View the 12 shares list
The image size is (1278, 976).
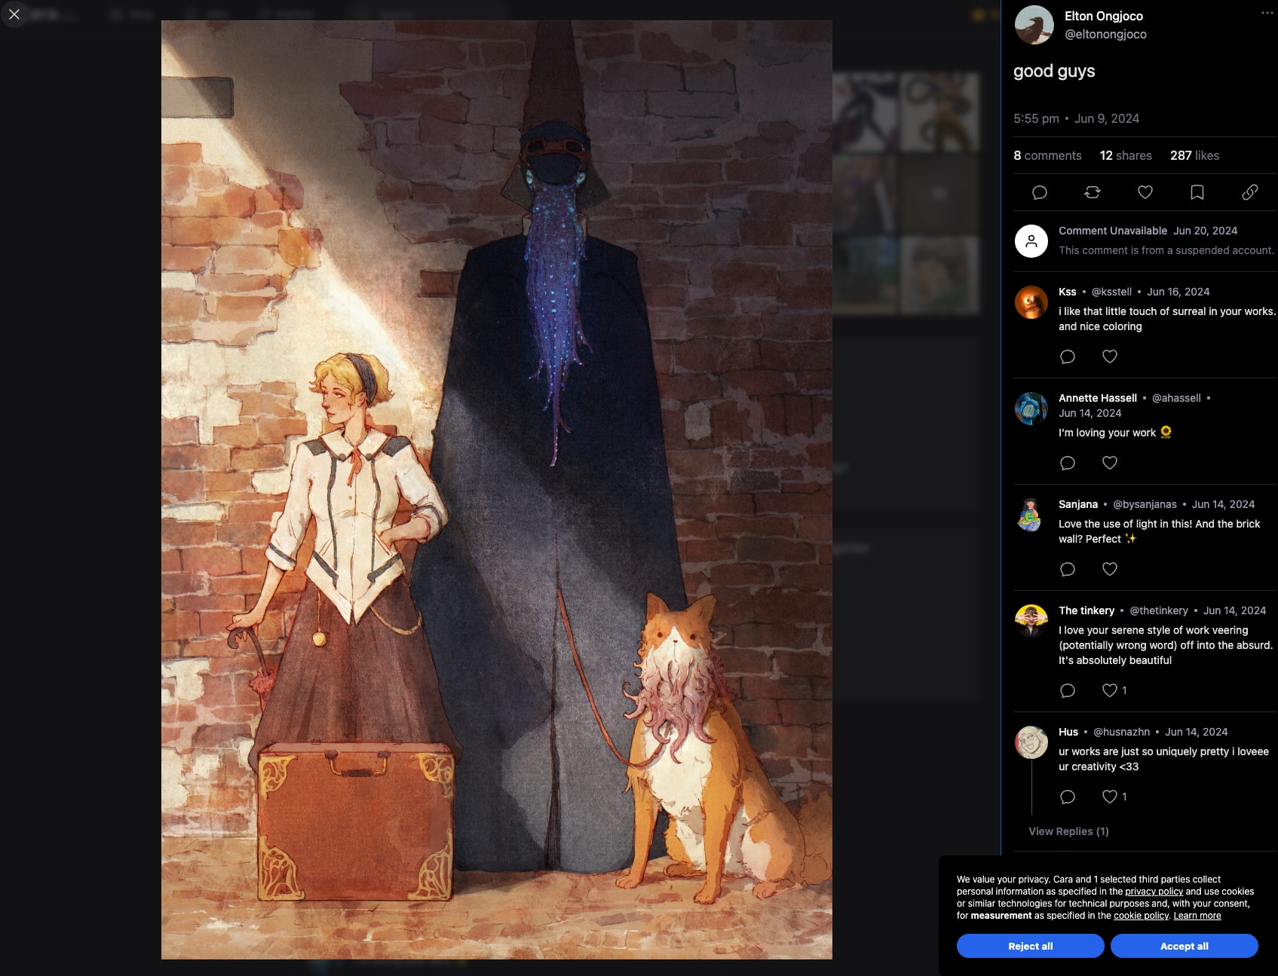1126,155
